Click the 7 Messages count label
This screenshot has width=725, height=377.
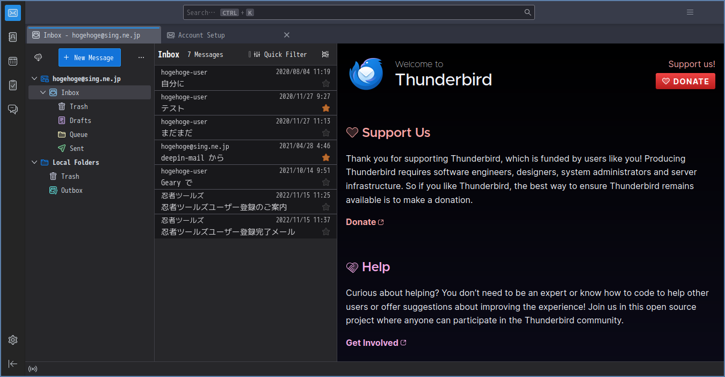point(205,54)
